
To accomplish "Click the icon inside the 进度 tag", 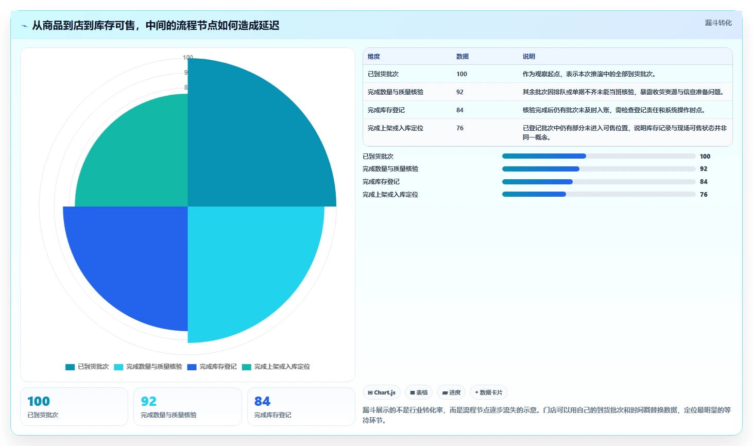I will [445, 393].
